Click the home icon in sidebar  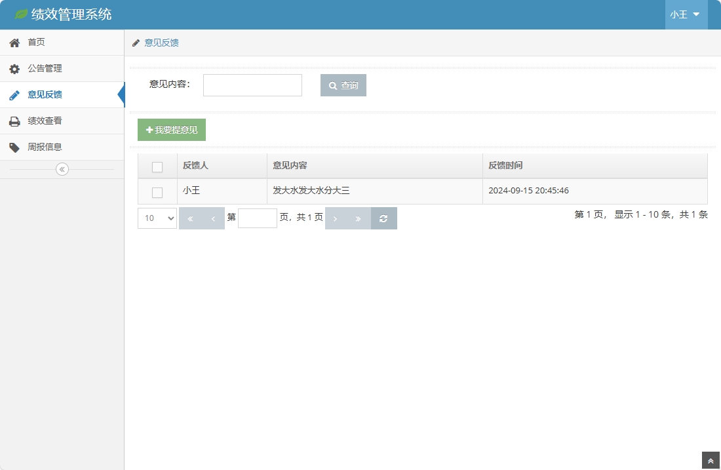tap(14, 43)
